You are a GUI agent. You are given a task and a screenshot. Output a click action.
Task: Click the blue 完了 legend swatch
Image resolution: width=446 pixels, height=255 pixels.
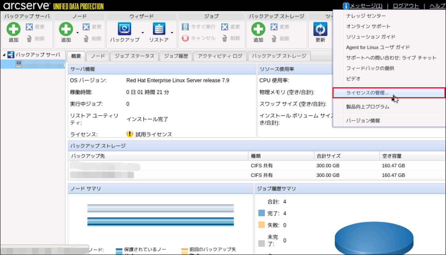tap(261, 213)
